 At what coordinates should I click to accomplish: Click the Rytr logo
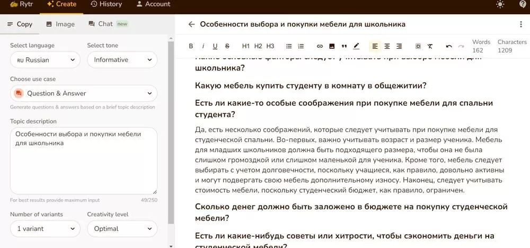(x=21, y=4)
